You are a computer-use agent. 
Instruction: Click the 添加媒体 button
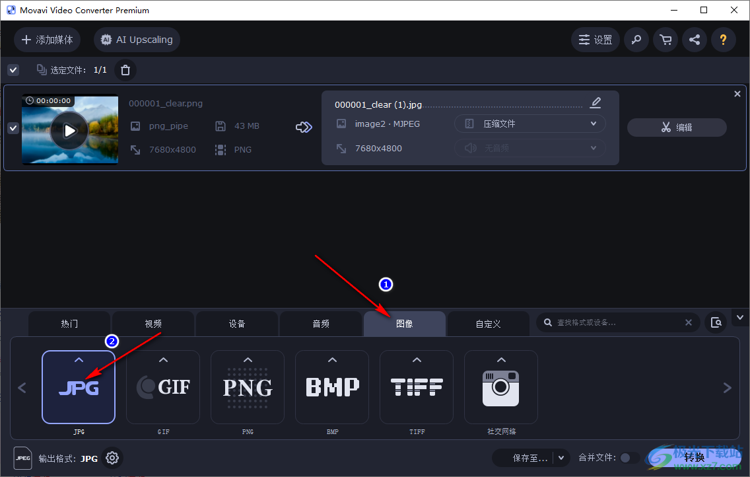pos(47,40)
